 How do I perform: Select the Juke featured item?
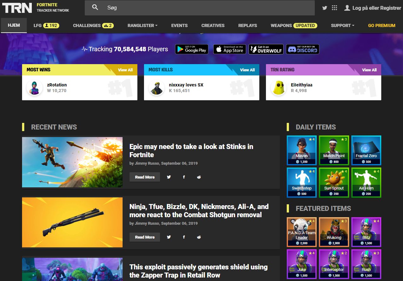(x=302, y=264)
